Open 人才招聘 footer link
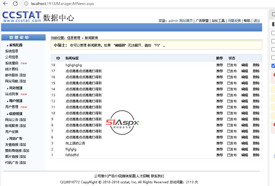 click(143, 176)
